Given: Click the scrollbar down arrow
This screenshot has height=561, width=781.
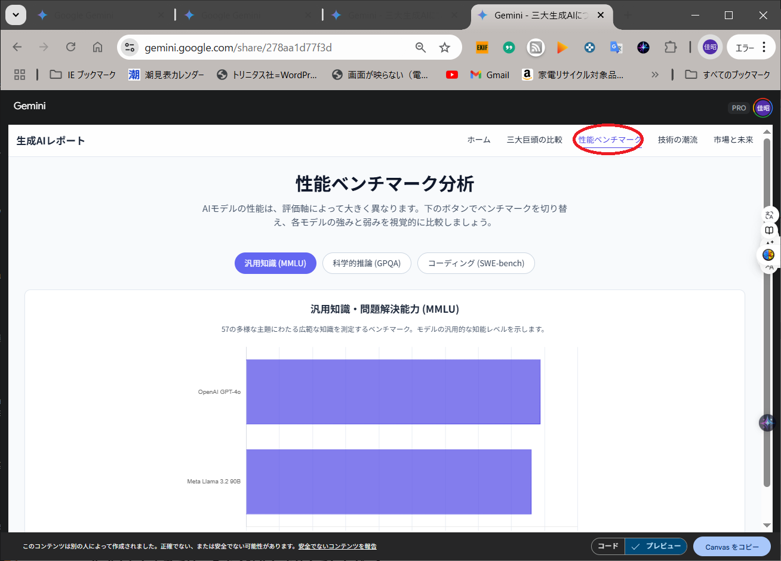Looking at the screenshot, I should pyautogui.click(x=767, y=525).
